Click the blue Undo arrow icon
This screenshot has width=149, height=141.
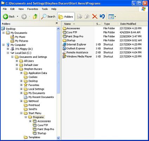click(102, 17)
